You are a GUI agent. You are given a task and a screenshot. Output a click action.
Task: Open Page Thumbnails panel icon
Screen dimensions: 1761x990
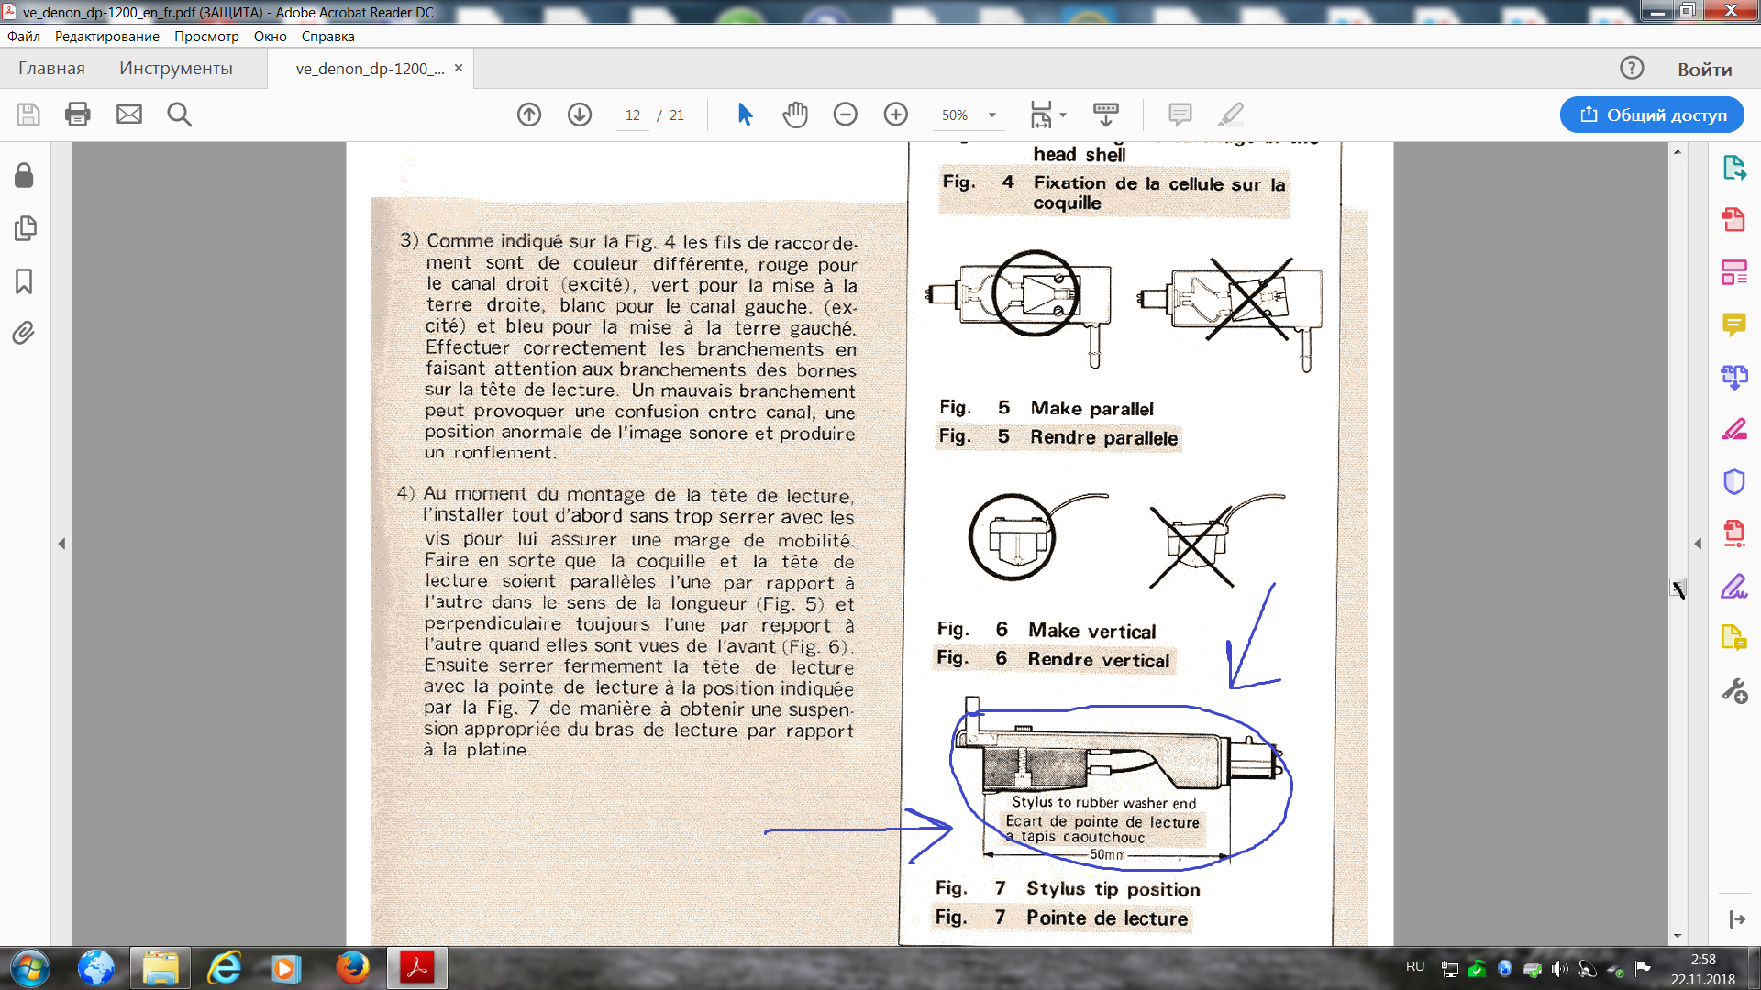coord(25,228)
